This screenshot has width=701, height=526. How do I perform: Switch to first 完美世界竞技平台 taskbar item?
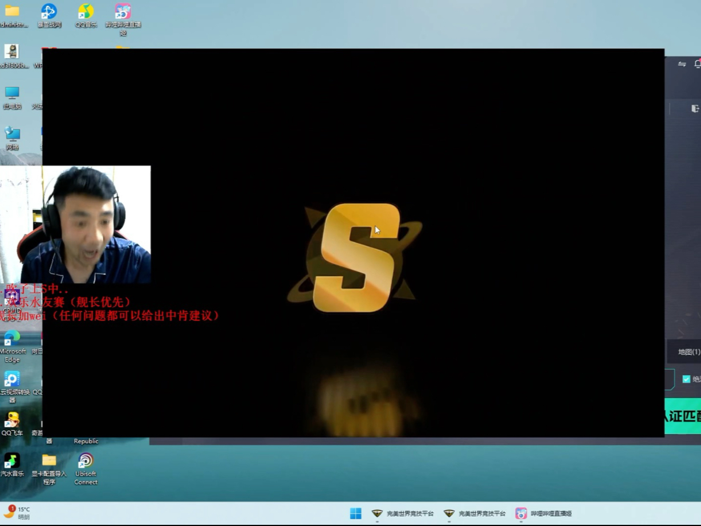point(403,513)
